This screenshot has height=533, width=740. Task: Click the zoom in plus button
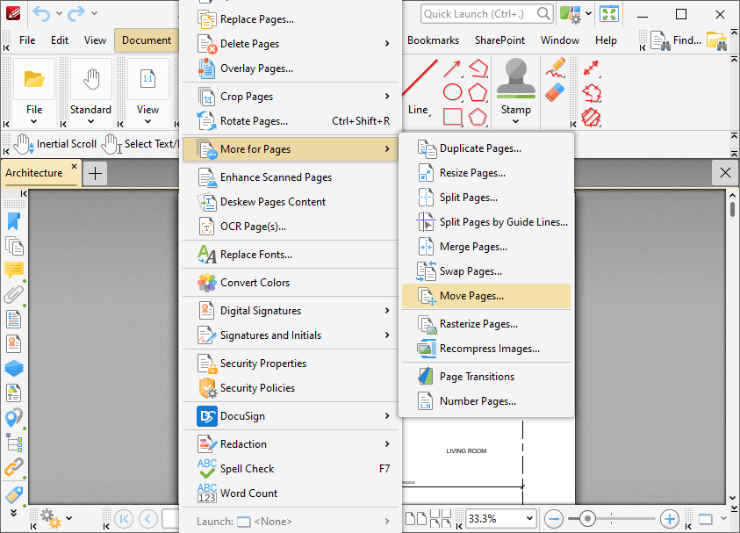pos(669,519)
